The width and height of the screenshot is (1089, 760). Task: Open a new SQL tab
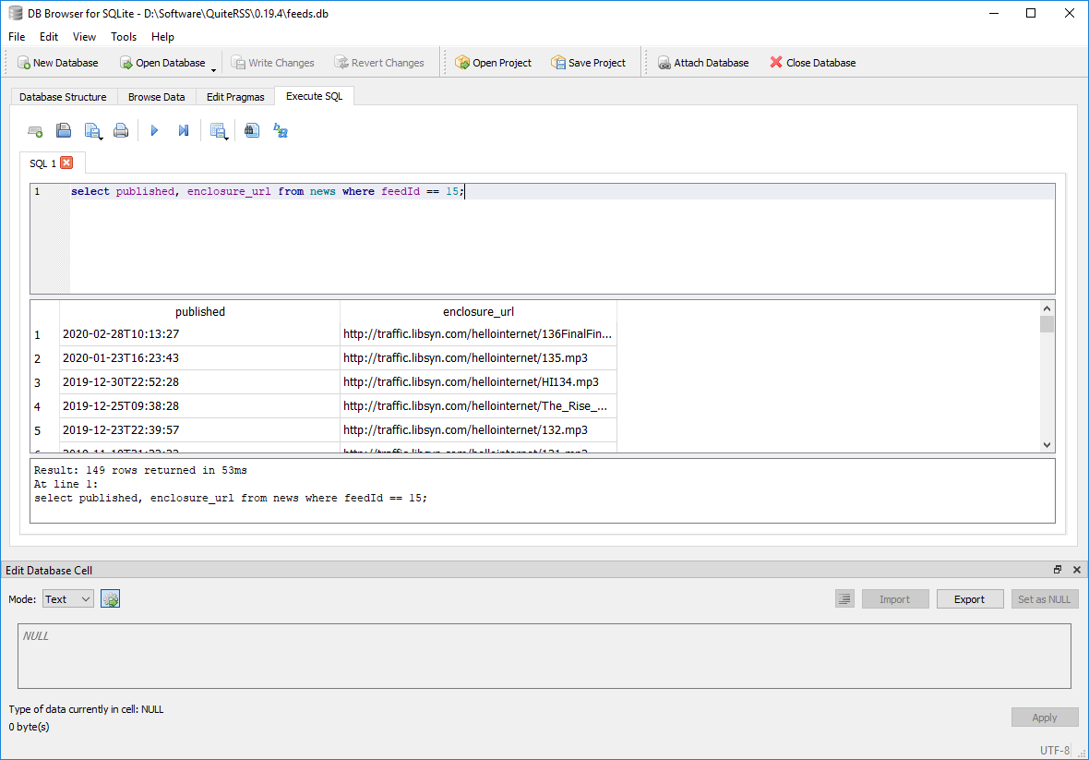click(35, 130)
